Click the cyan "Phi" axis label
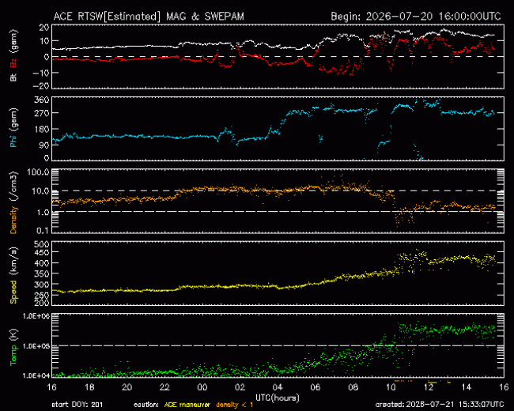The height and width of the screenshot is (411, 514). 13,141
